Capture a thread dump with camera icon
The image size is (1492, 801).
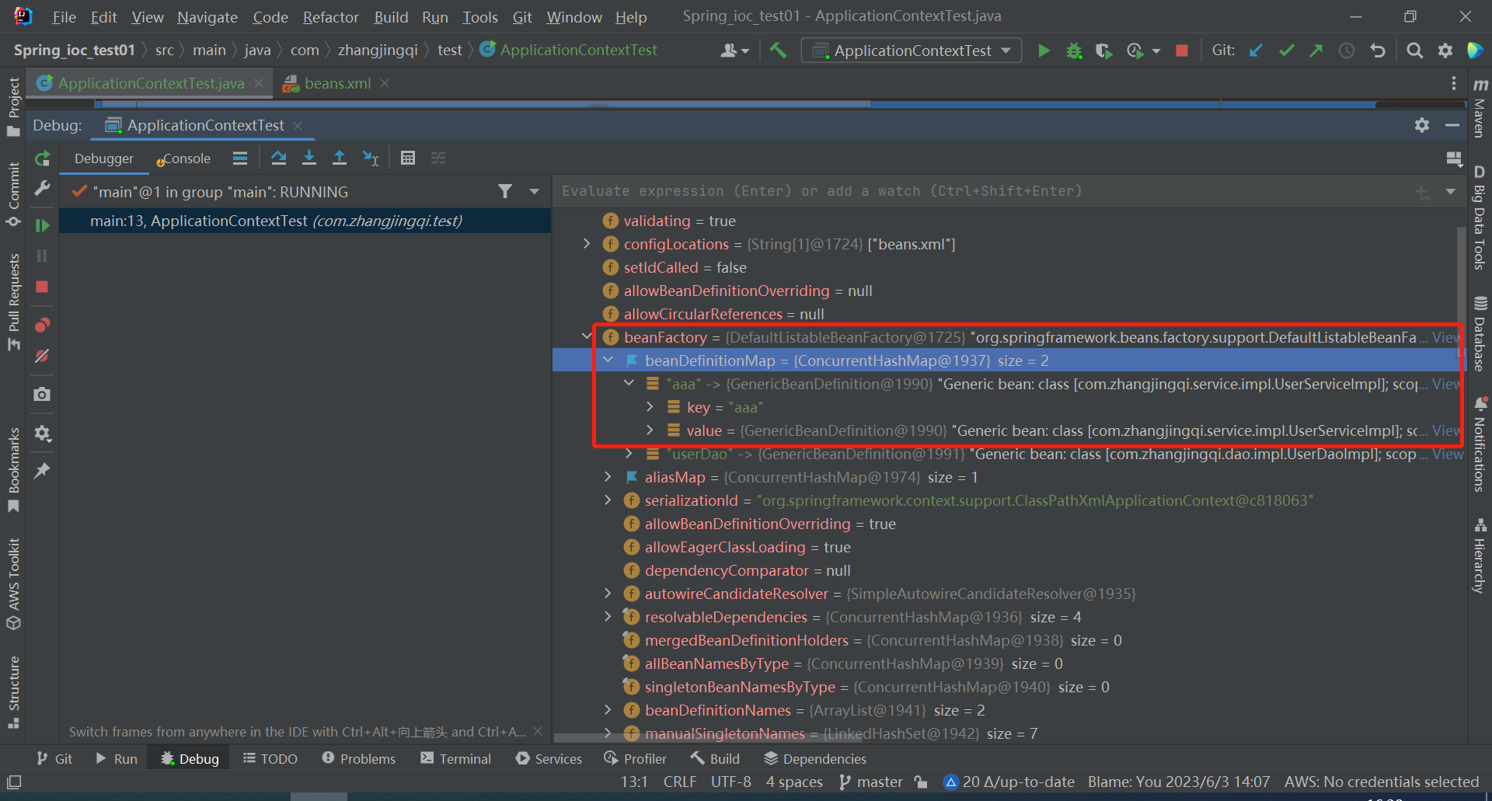[43, 394]
